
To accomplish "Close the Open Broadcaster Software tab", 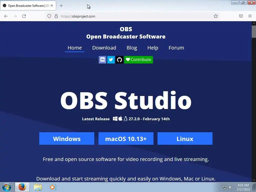I will click(52, 5).
